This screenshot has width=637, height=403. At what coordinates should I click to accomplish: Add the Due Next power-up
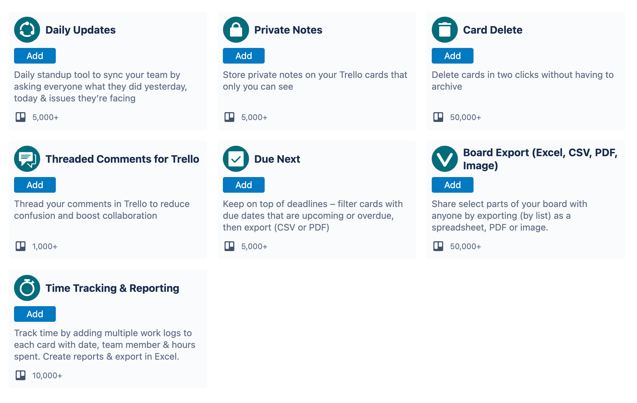243,185
